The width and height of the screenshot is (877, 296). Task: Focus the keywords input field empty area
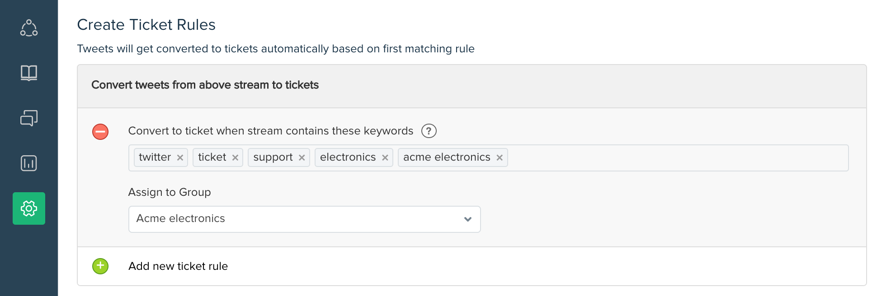pos(678,158)
